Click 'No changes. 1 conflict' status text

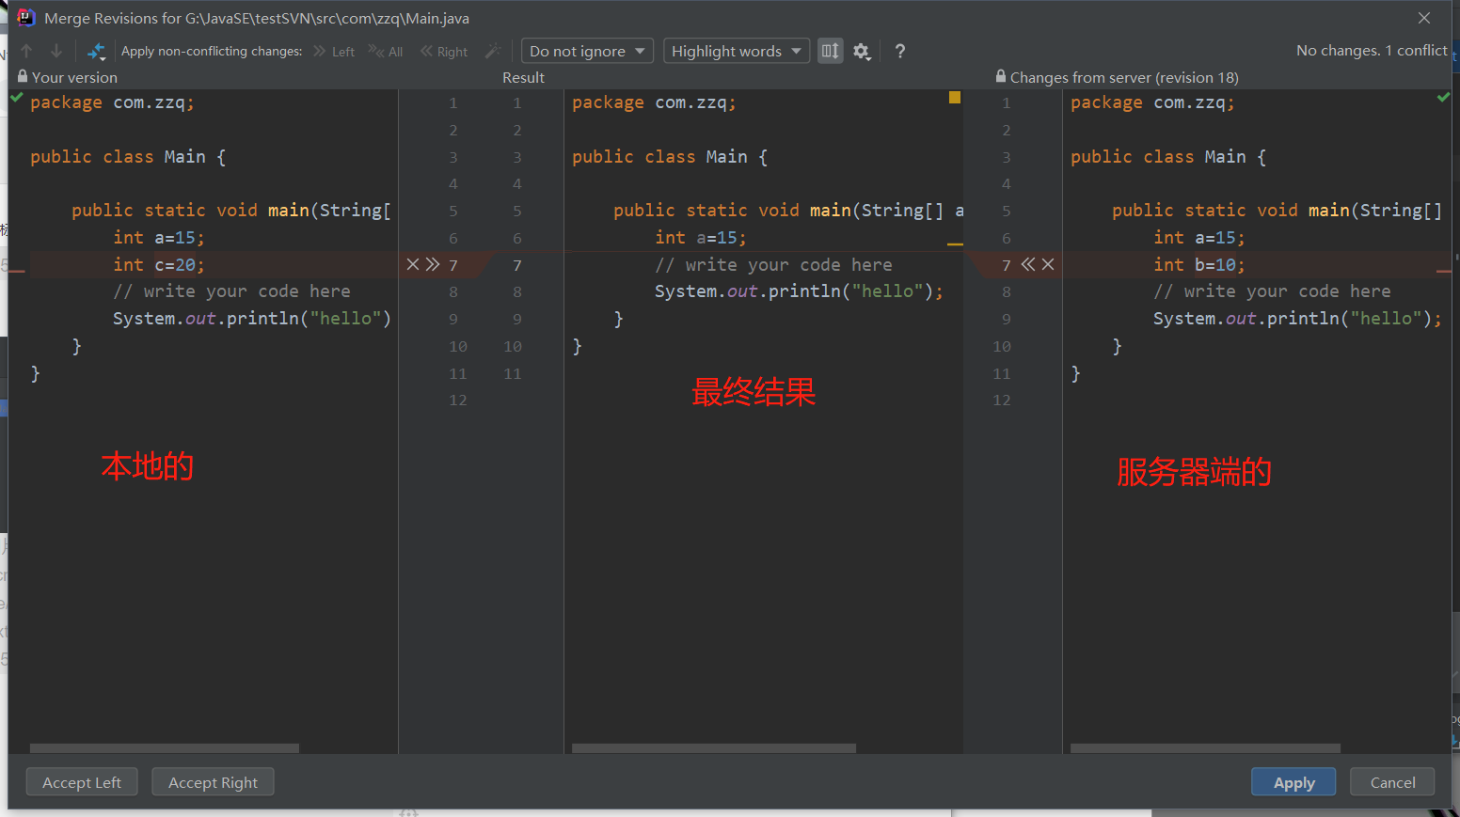tap(1372, 50)
